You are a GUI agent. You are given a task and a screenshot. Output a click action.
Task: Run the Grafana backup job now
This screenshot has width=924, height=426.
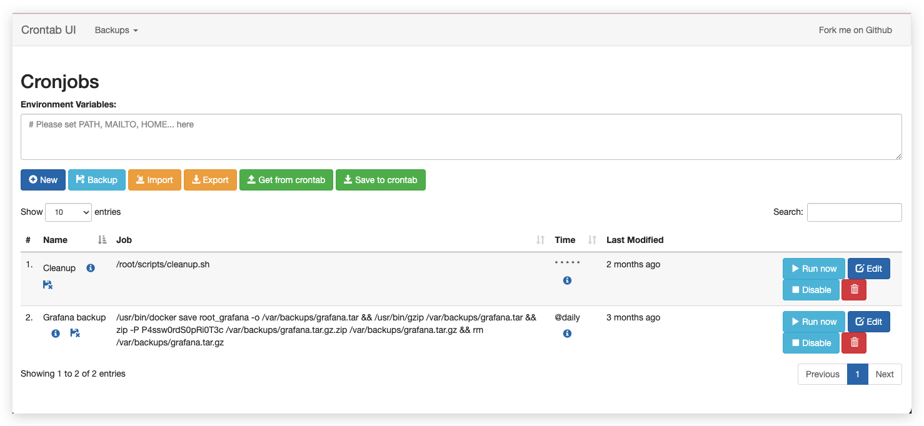coord(814,322)
